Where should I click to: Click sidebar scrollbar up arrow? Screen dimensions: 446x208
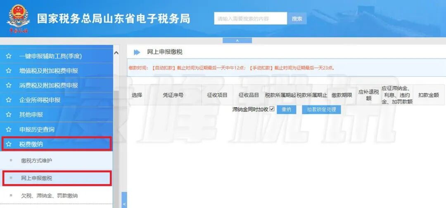coord(116,53)
